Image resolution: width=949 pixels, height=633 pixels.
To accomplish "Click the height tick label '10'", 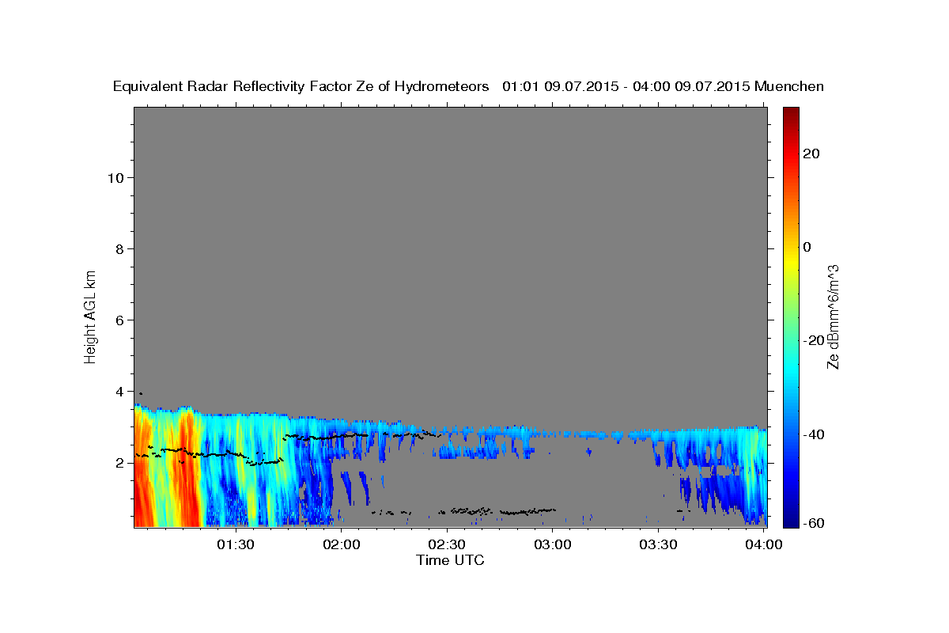I will [x=115, y=177].
